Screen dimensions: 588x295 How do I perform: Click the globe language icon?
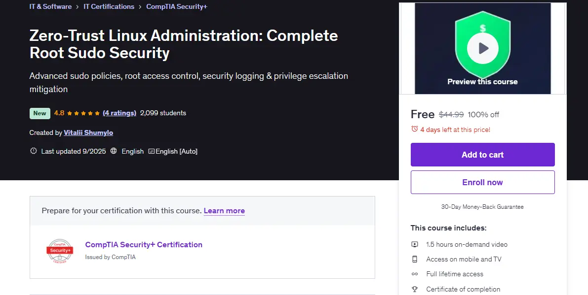tap(114, 151)
